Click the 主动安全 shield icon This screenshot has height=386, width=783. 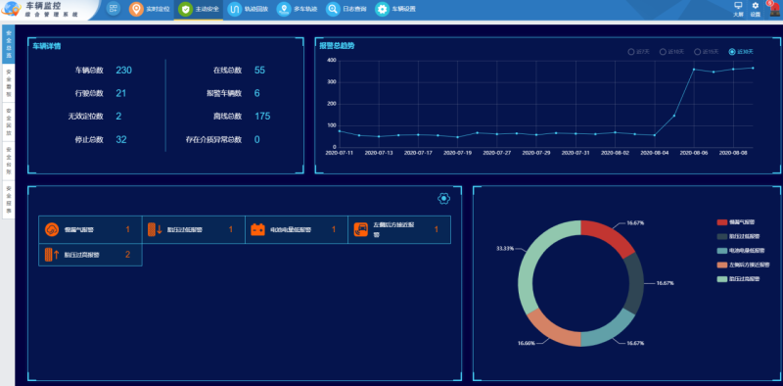click(185, 9)
